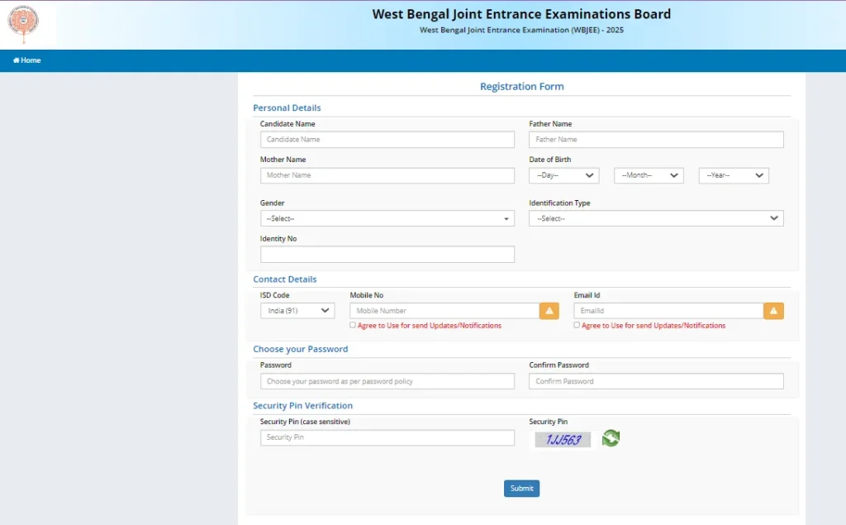Click the WBJEE - 2025 subtitle text
The width and height of the screenshot is (846, 525).
[522, 31]
